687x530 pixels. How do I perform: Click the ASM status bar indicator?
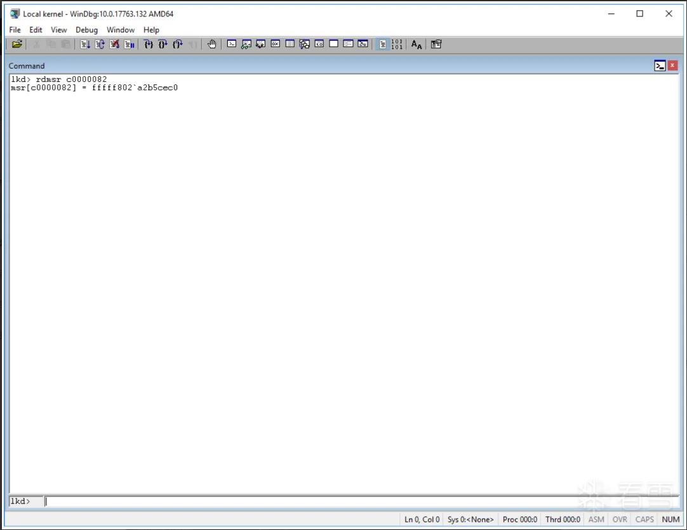point(596,519)
